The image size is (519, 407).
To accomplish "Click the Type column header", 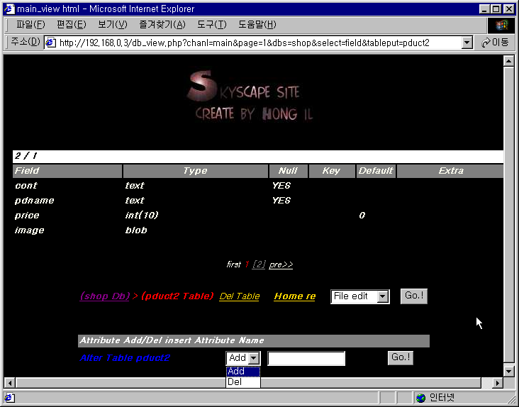I will pyautogui.click(x=195, y=171).
